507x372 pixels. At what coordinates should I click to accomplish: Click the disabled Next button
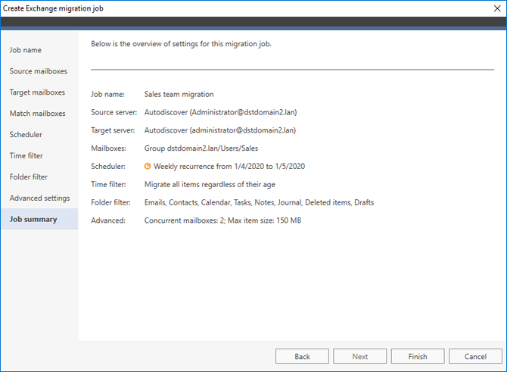coord(360,356)
